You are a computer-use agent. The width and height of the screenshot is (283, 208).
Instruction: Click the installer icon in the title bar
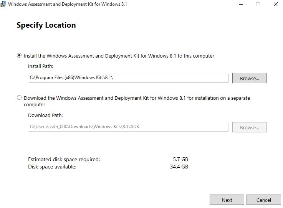point(3,4)
